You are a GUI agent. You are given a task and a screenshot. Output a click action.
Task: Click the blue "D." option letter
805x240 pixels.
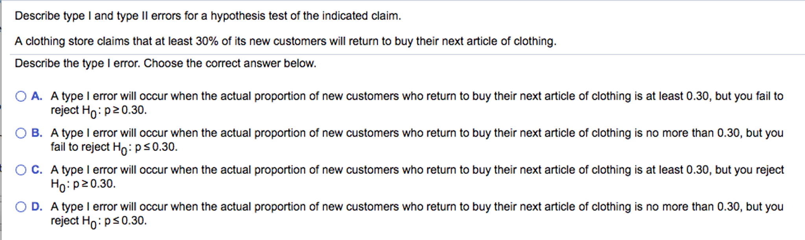coord(37,207)
